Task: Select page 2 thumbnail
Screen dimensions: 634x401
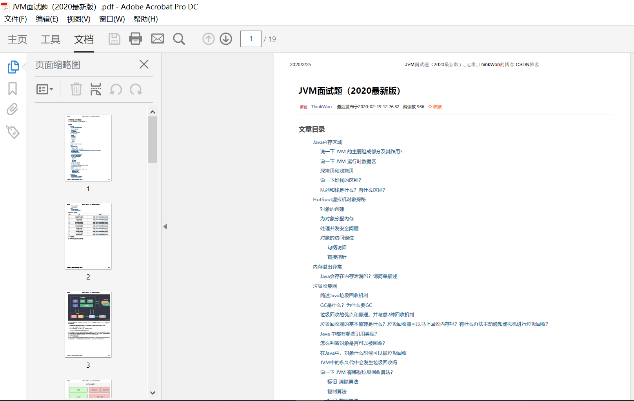Action: pos(88,236)
